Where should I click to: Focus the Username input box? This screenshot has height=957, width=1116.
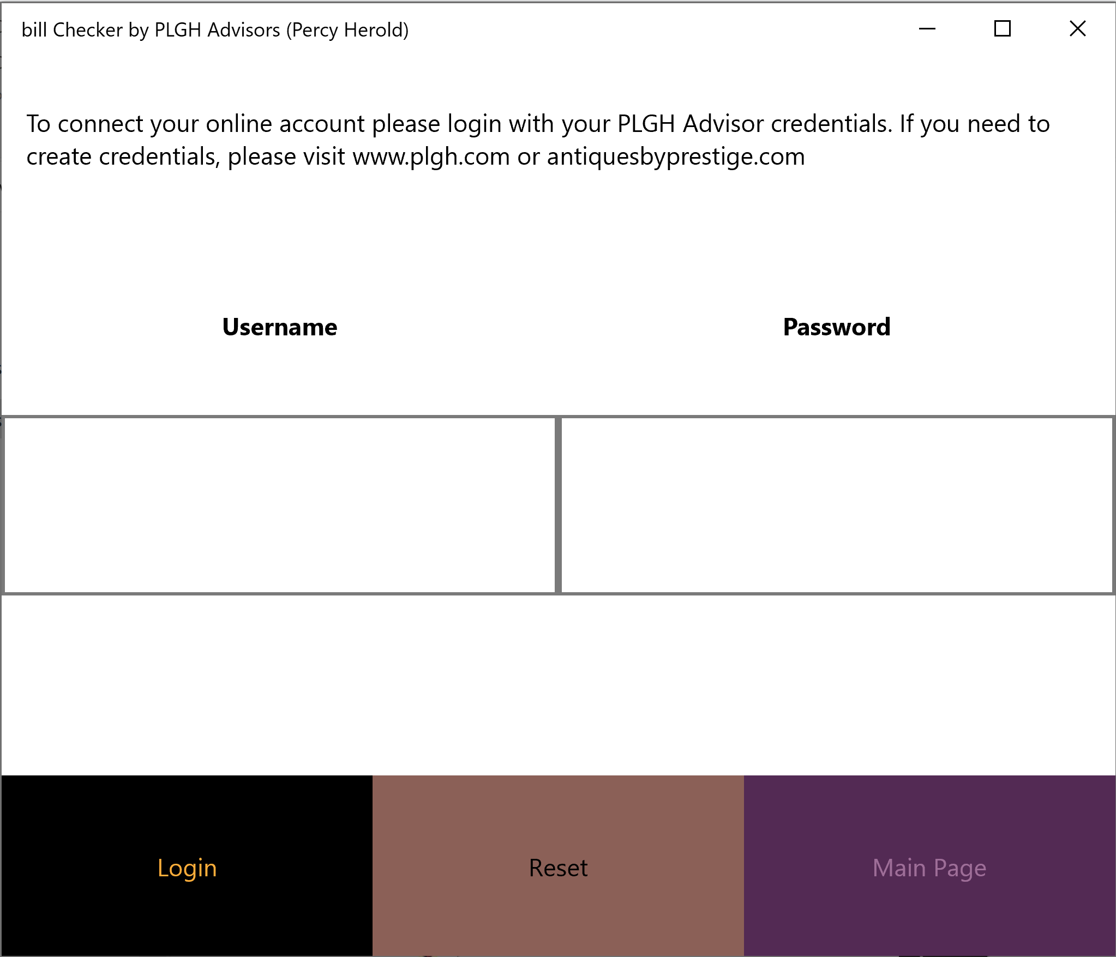point(279,505)
